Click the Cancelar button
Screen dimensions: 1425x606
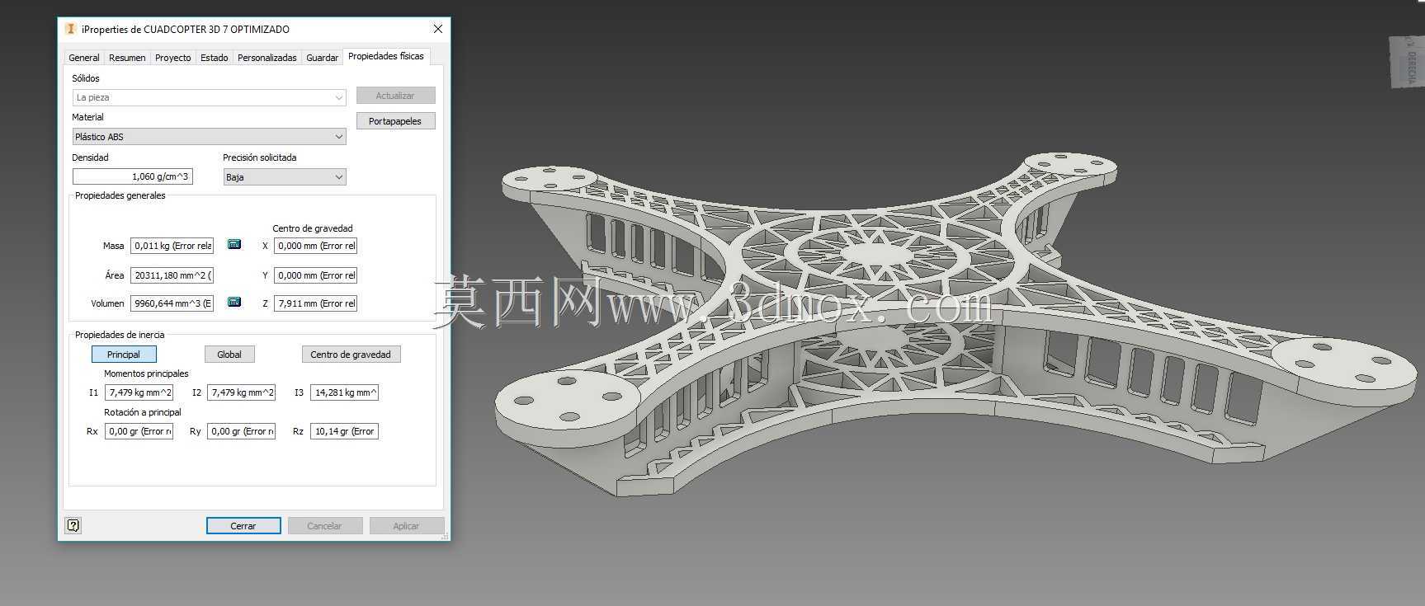pos(324,526)
